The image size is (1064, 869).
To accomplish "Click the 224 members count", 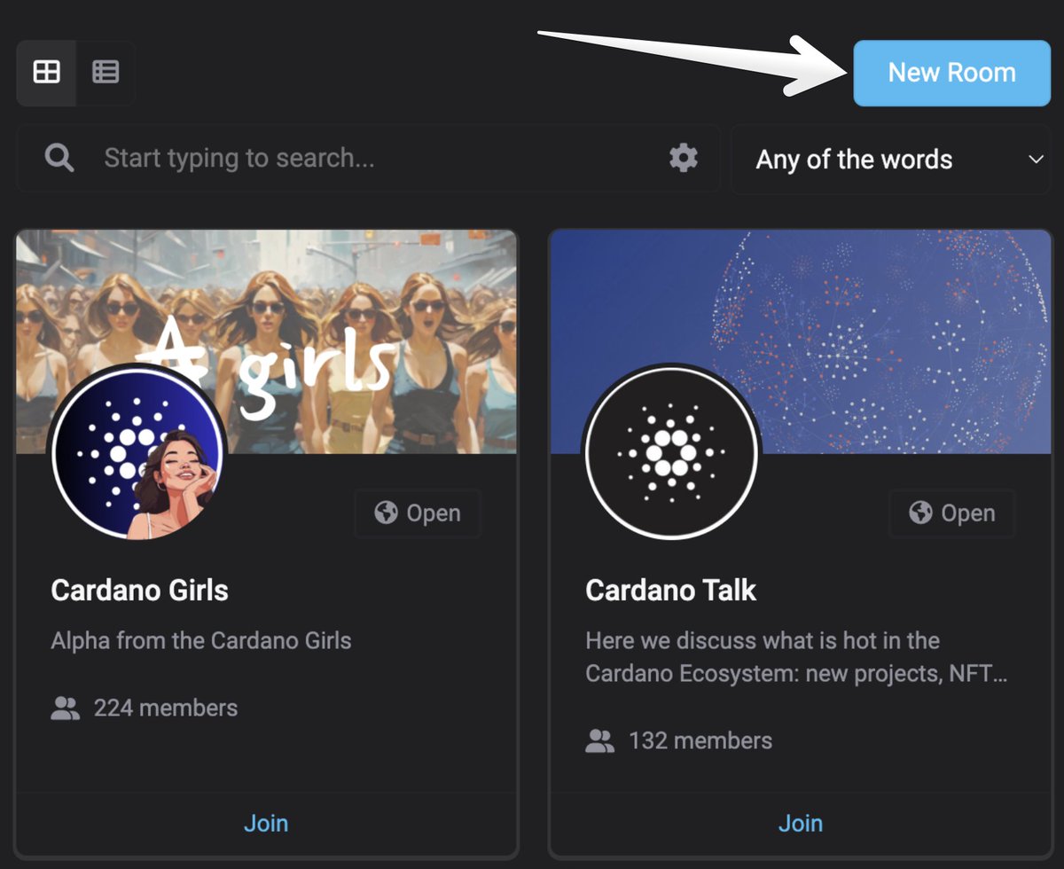I will pyautogui.click(x=166, y=708).
